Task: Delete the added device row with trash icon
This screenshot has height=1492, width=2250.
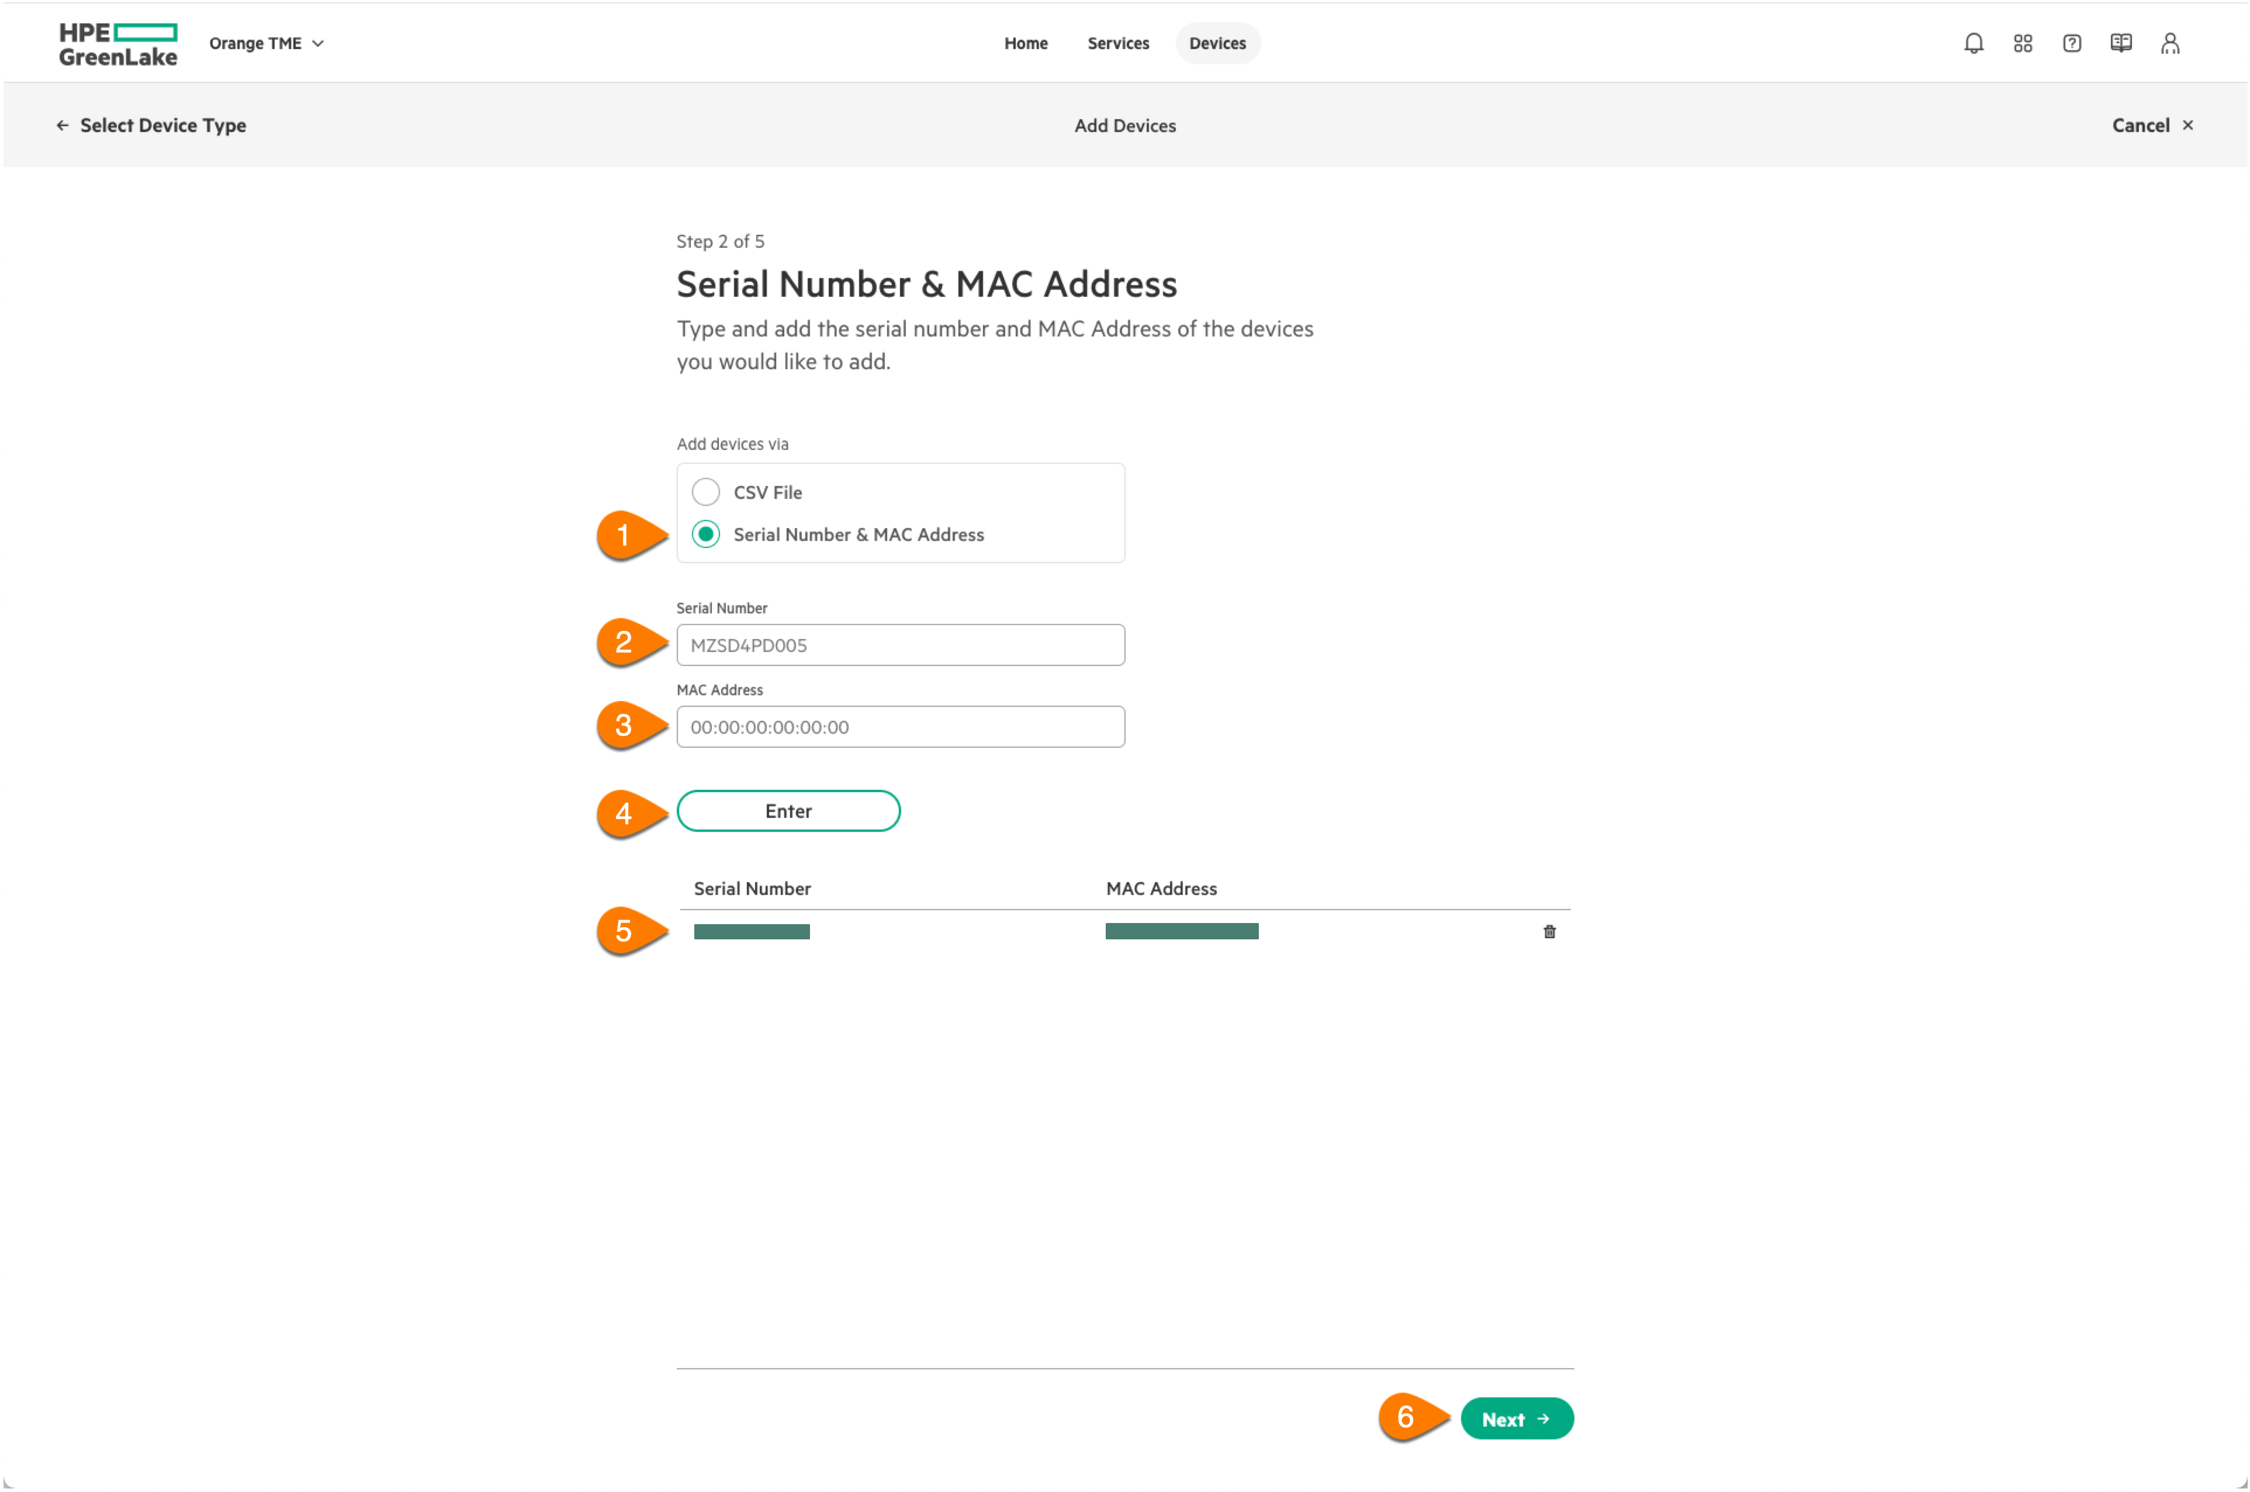Action: [x=1549, y=932]
